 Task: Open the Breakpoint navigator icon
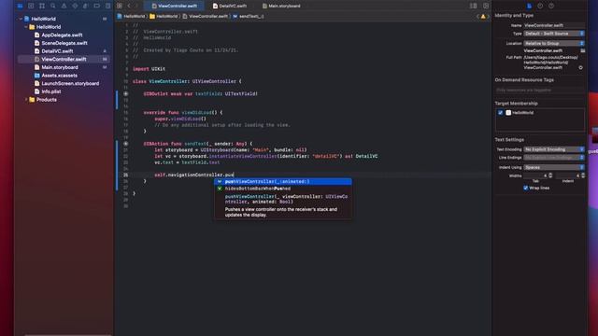click(x=97, y=6)
